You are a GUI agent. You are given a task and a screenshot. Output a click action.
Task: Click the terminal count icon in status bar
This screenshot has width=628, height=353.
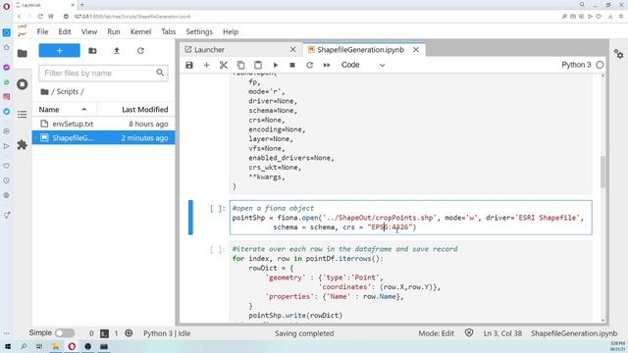click(x=104, y=333)
